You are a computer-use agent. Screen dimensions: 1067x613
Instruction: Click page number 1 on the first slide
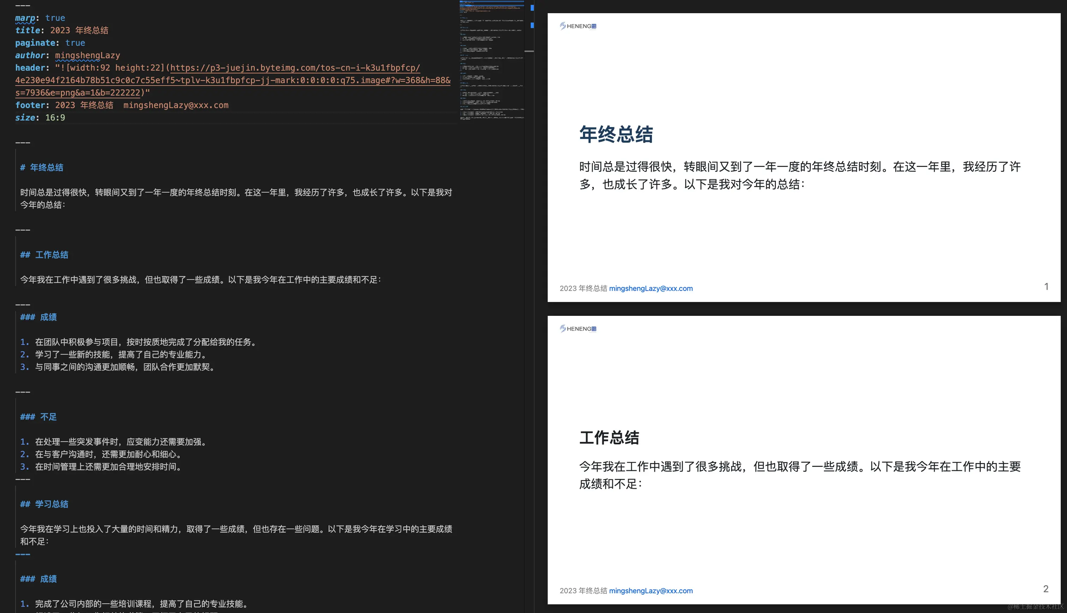click(x=1046, y=287)
